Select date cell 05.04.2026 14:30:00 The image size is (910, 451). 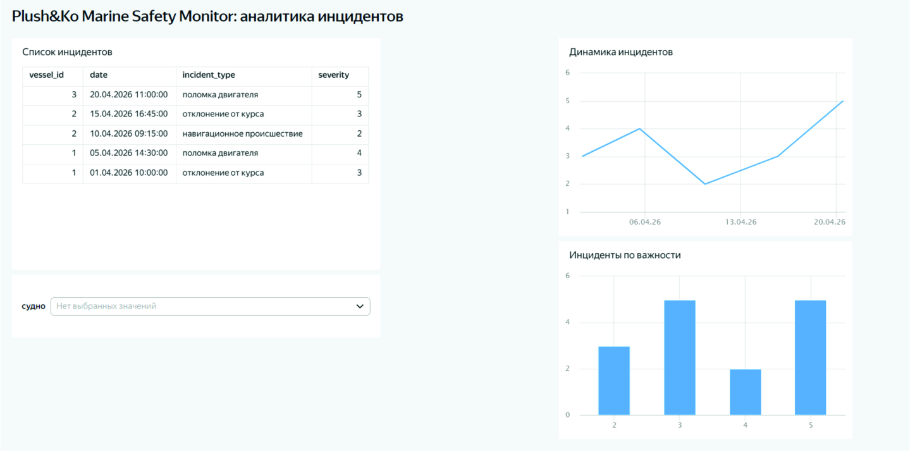pyautogui.click(x=129, y=153)
